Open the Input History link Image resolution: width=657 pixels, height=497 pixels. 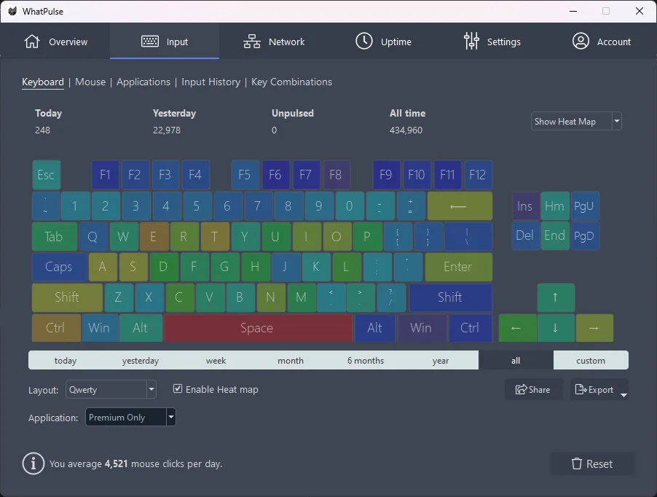click(x=211, y=82)
